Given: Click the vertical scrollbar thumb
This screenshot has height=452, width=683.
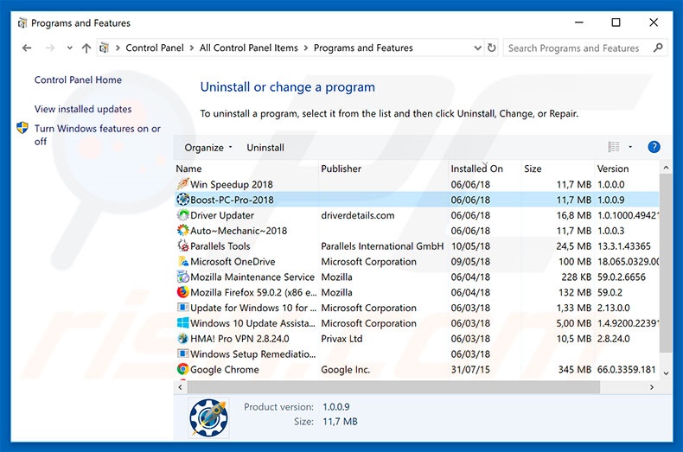Looking at the screenshot, I should (x=666, y=263).
